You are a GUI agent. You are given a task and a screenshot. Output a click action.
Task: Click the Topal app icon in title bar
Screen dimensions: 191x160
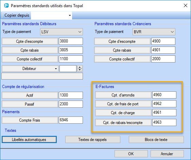pyautogui.click(x=6, y=5)
